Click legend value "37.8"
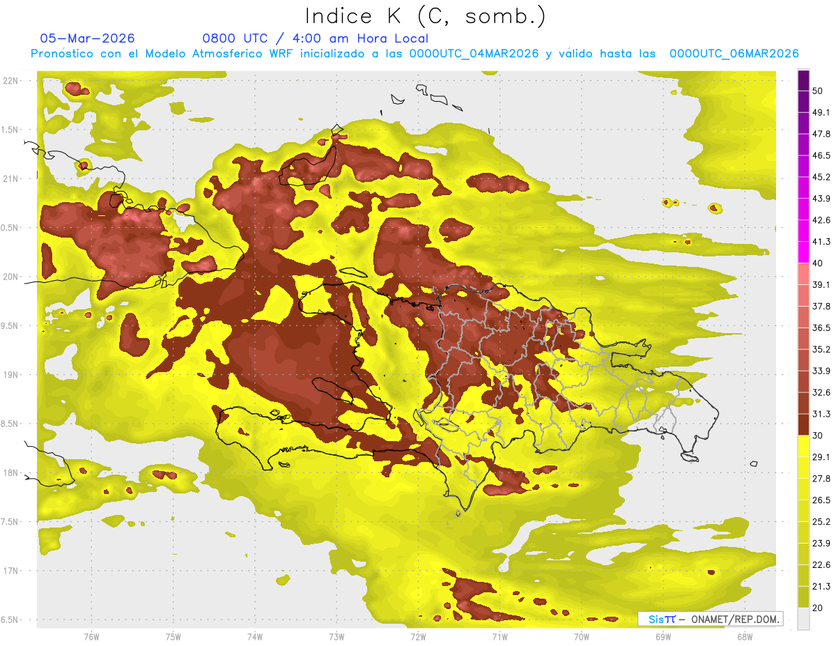The height and width of the screenshot is (646, 836). (x=821, y=306)
